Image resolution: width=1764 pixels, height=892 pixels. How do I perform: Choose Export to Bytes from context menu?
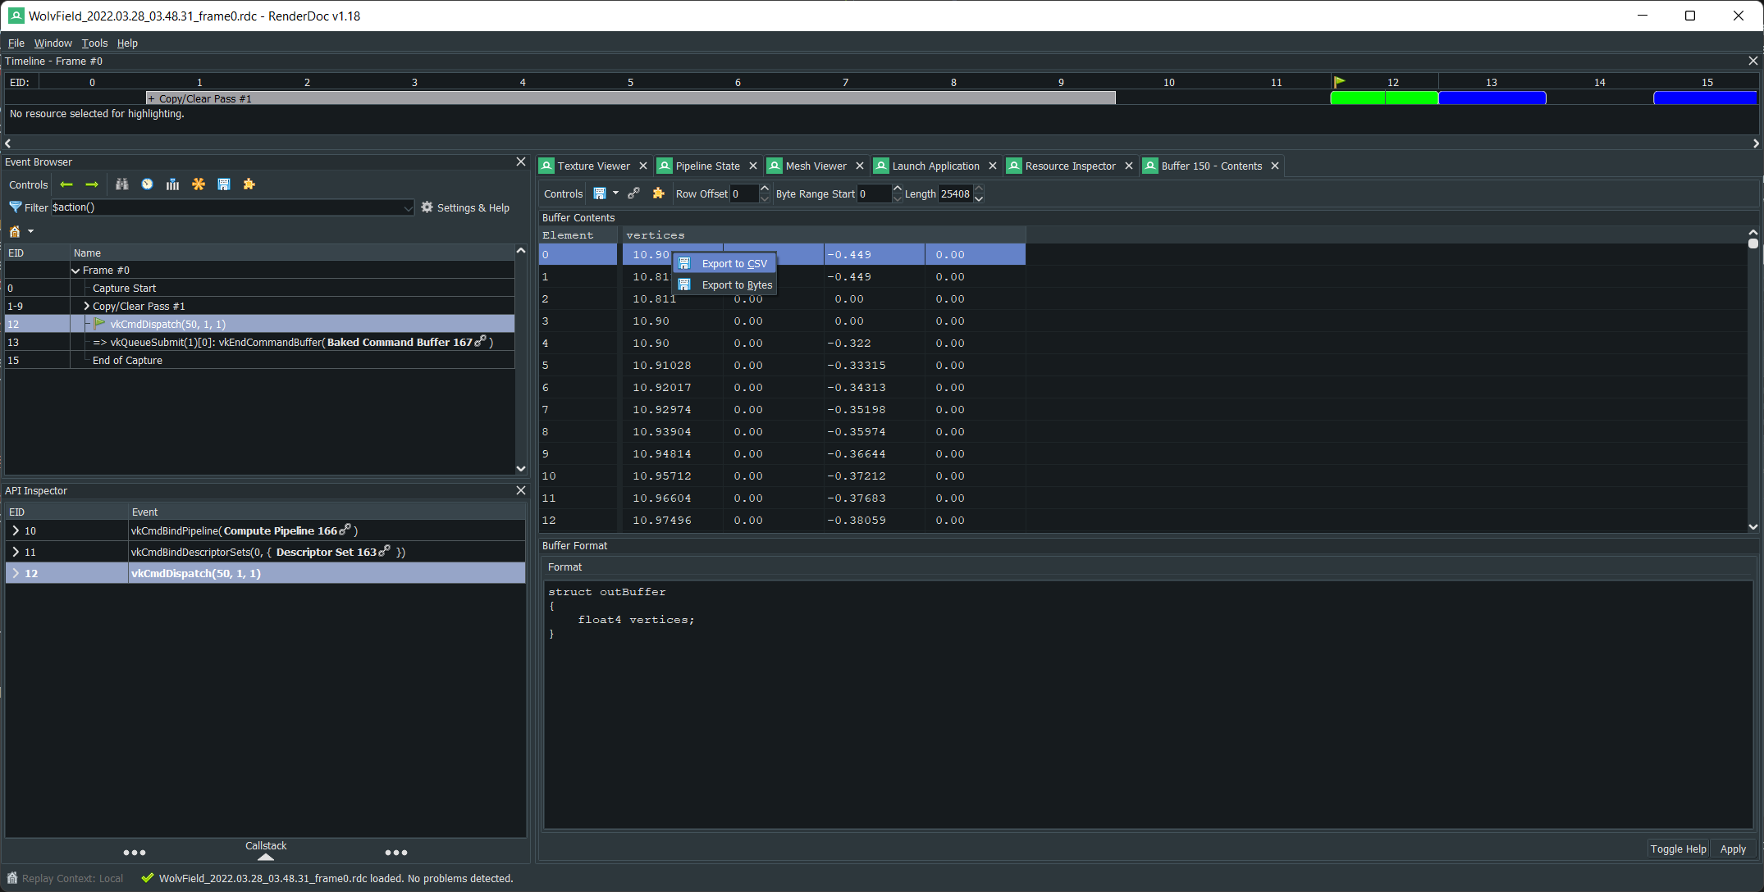coord(724,285)
